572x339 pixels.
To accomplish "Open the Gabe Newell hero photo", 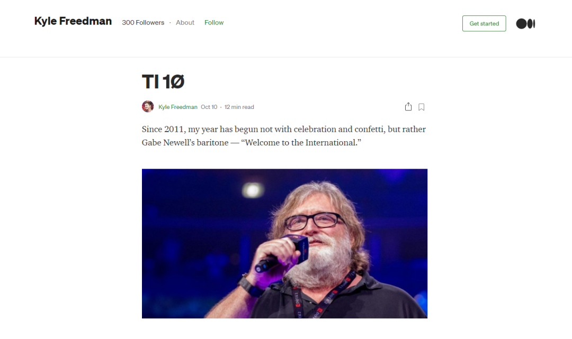I will point(284,243).
